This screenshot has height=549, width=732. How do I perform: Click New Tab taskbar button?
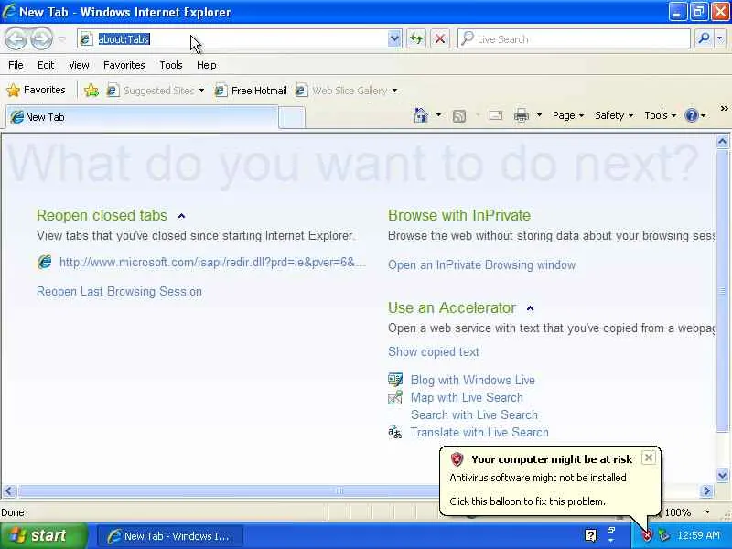(x=170, y=536)
